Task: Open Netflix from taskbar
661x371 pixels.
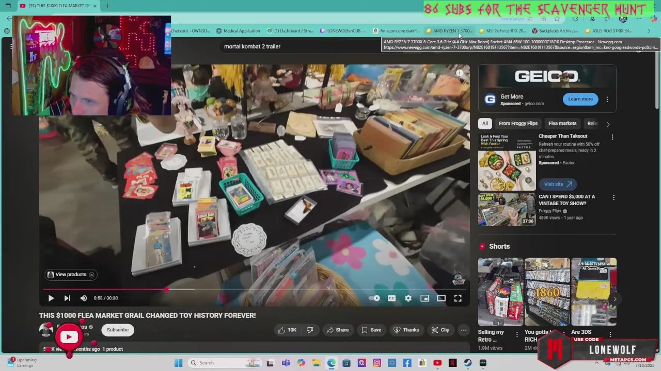Action: point(452,363)
